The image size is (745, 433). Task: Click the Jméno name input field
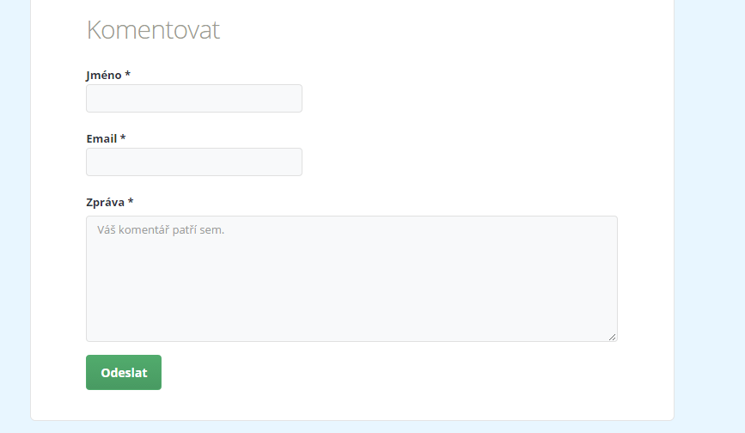pos(194,98)
